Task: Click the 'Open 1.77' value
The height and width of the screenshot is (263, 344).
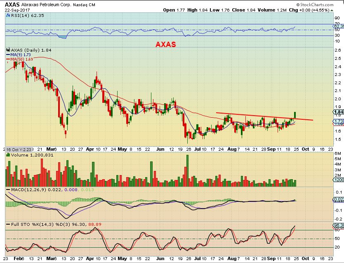Action: pos(174,10)
